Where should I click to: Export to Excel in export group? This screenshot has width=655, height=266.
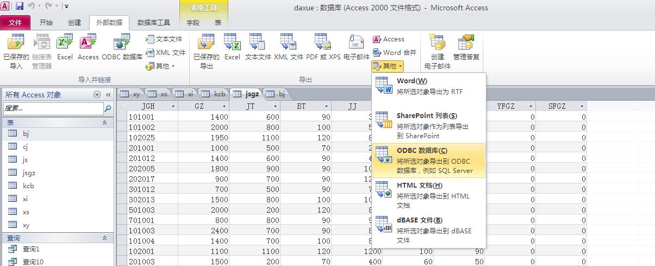click(x=232, y=47)
